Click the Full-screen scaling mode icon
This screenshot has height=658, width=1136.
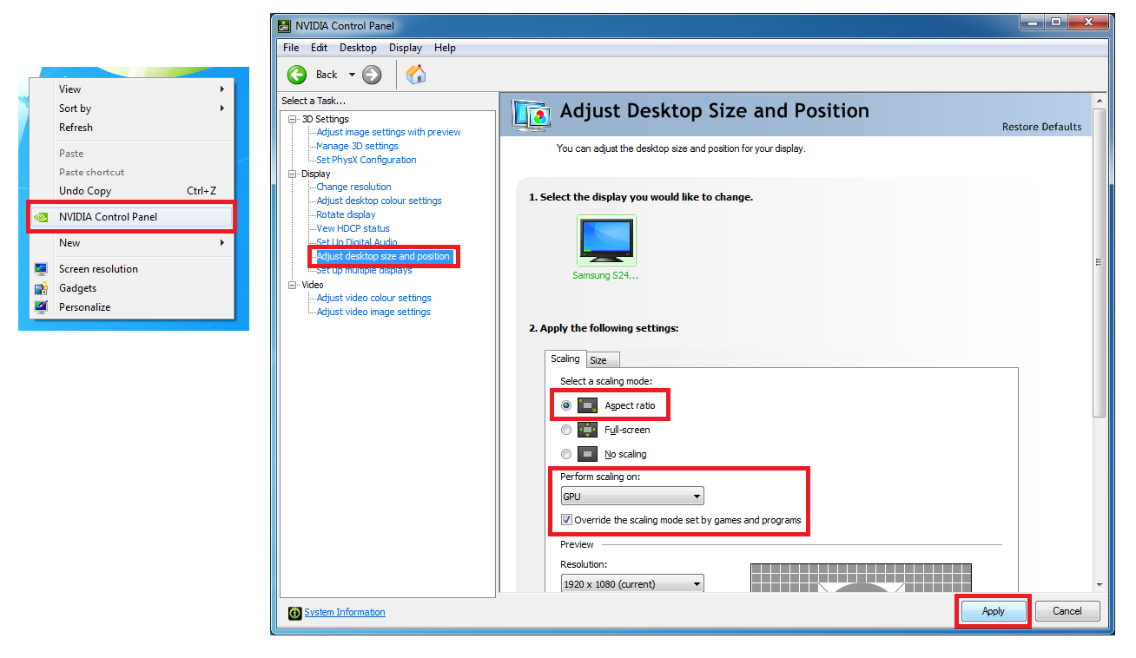point(588,430)
